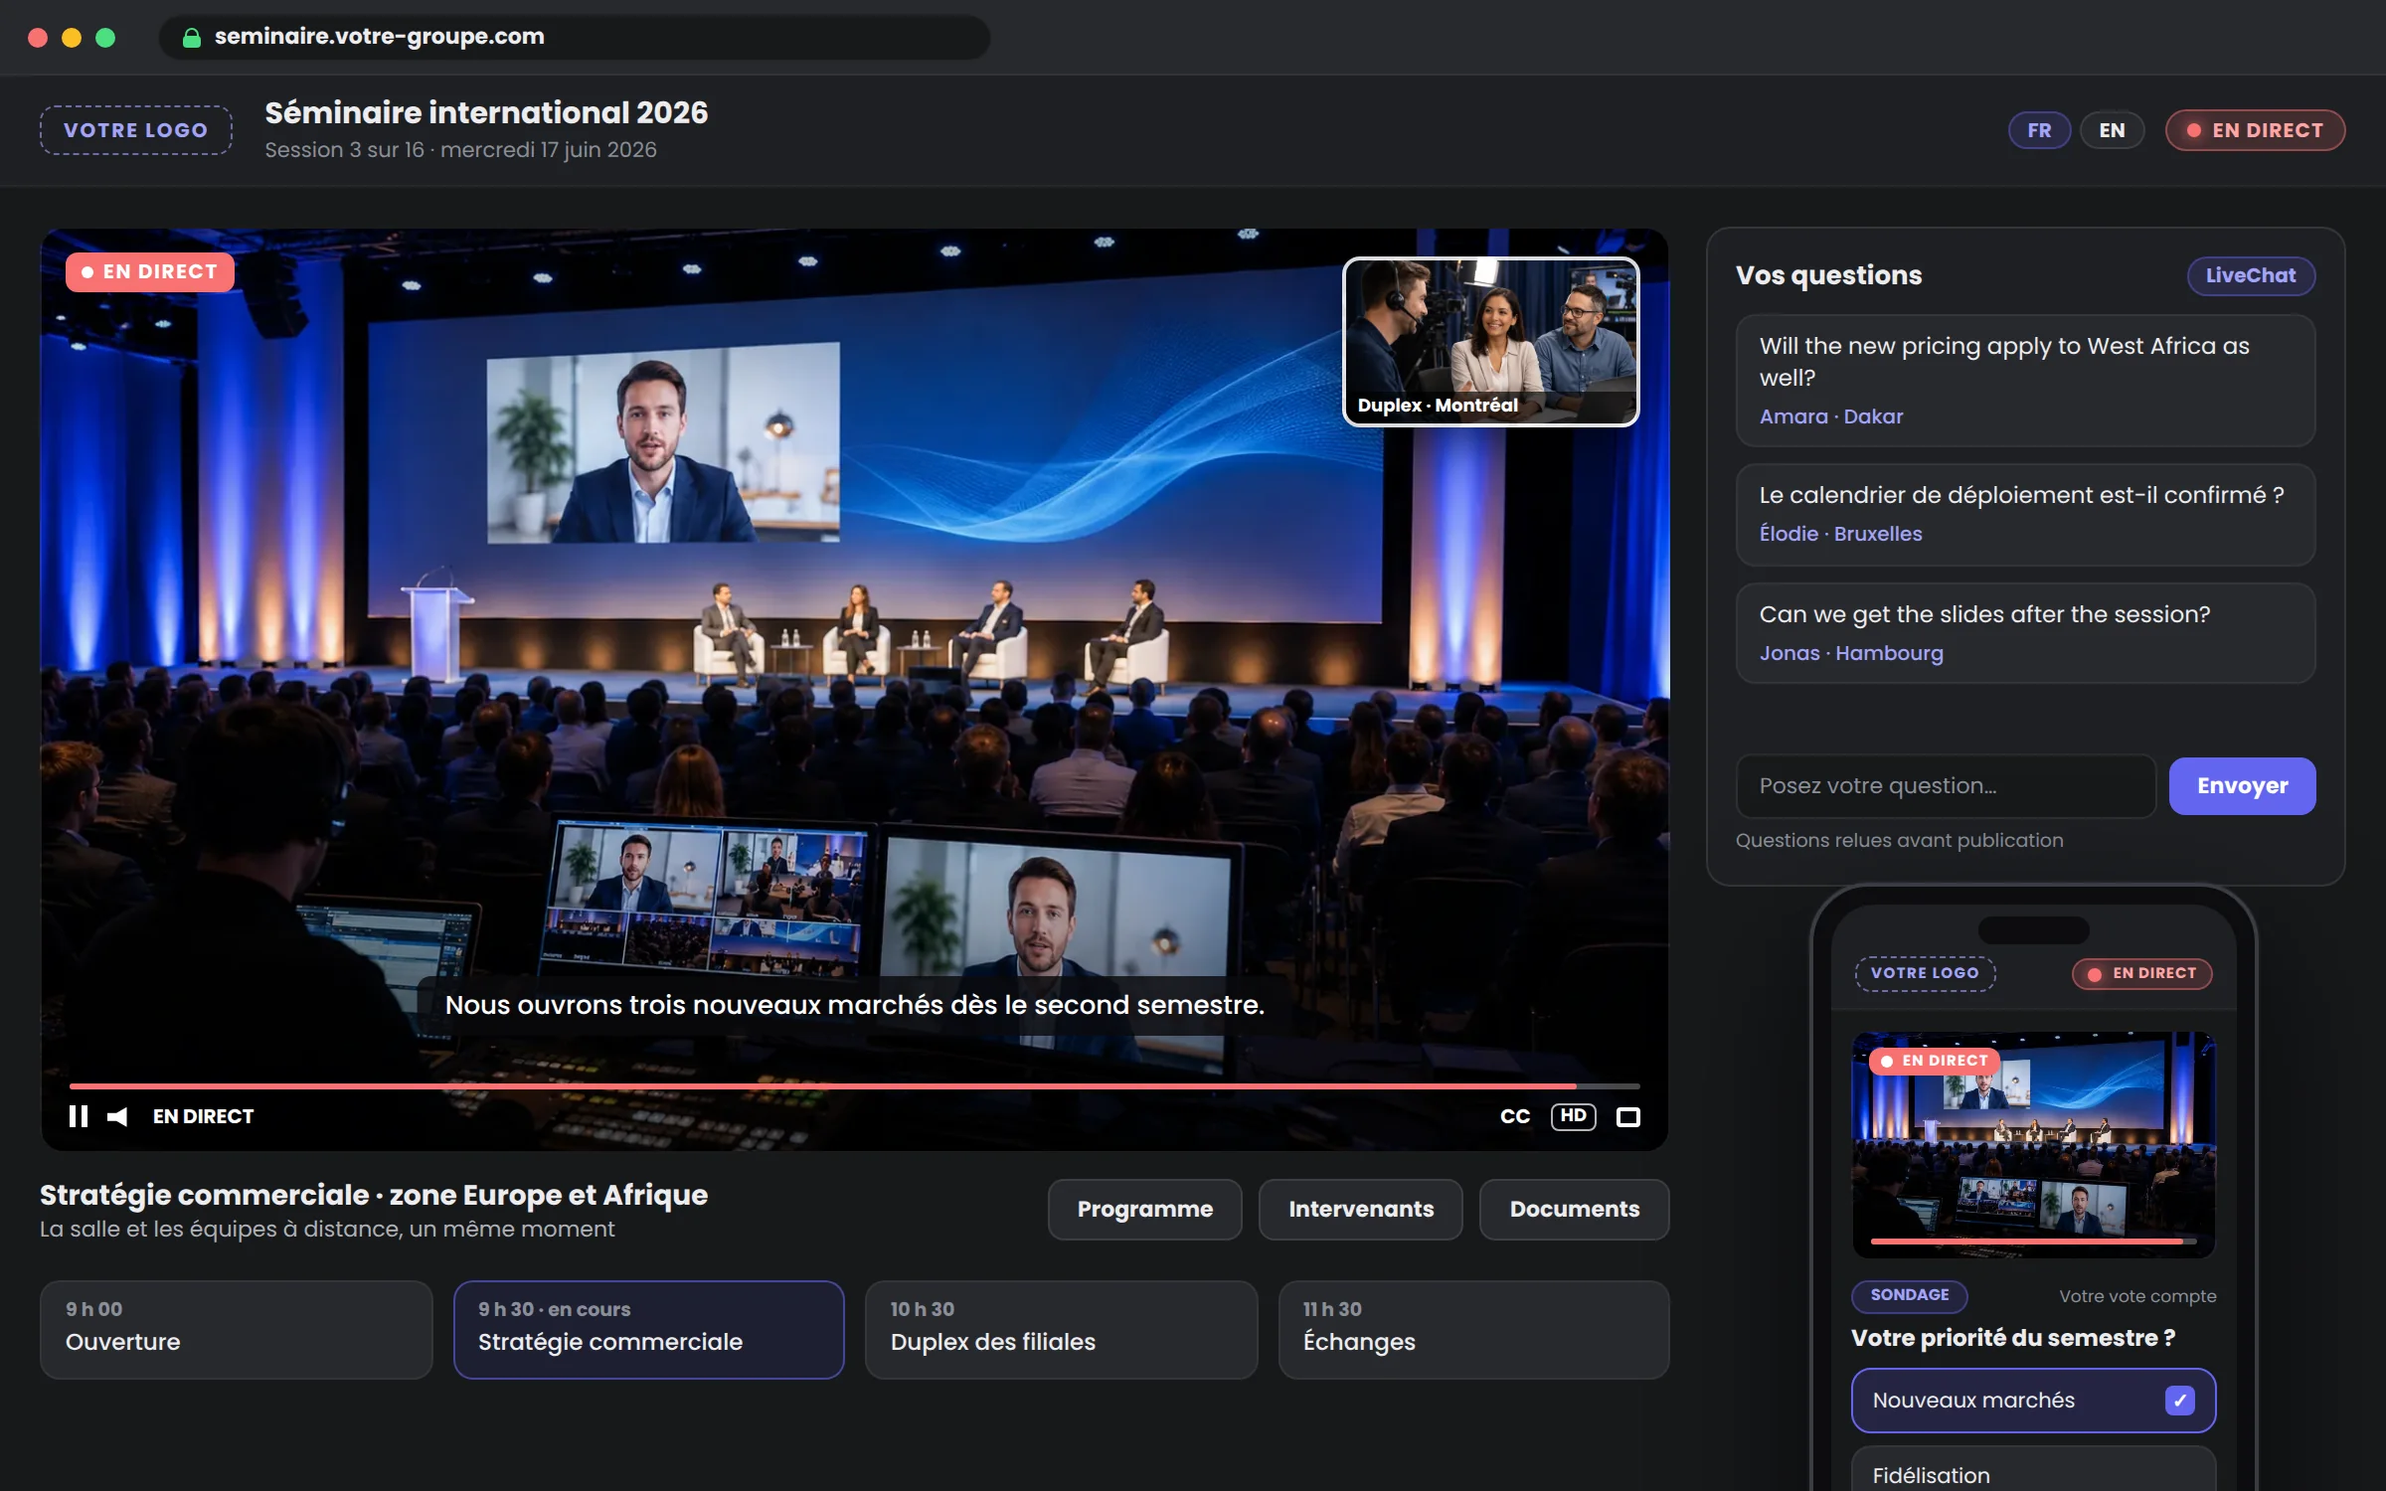
Task: Open Amara's question about West Africa pricing
Action: click(x=2025, y=381)
